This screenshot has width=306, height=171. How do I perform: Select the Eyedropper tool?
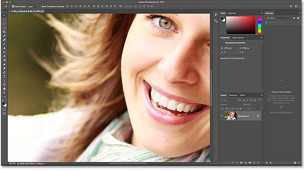4,36
